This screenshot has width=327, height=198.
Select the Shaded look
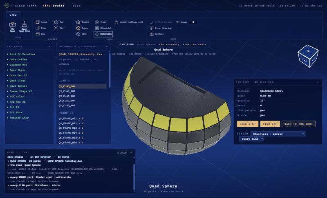83,22
